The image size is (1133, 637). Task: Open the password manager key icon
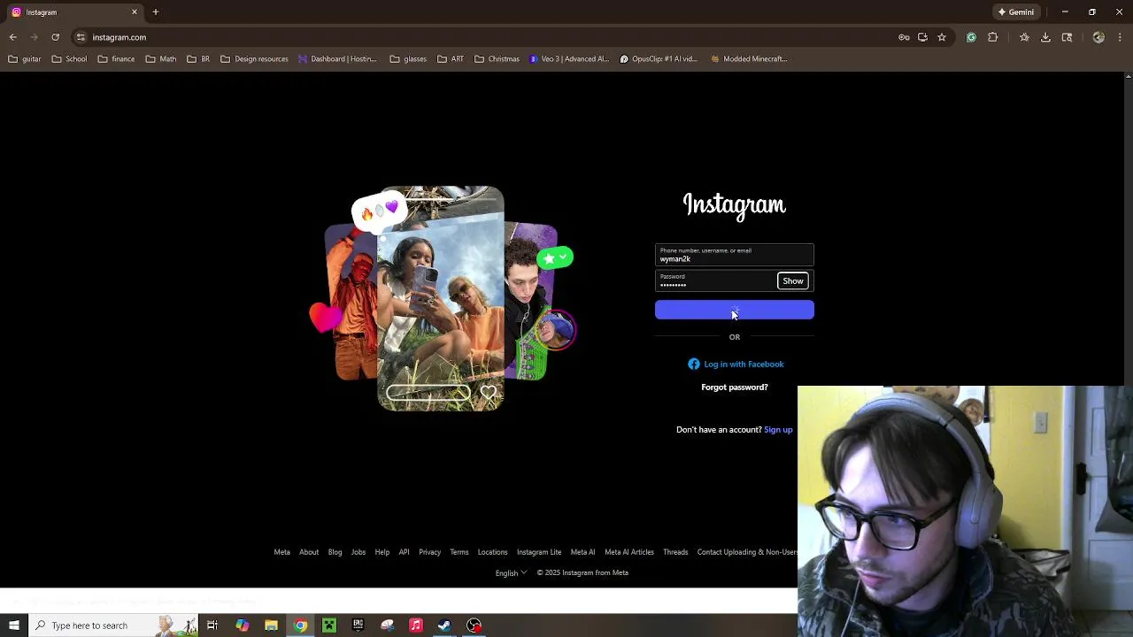(904, 37)
